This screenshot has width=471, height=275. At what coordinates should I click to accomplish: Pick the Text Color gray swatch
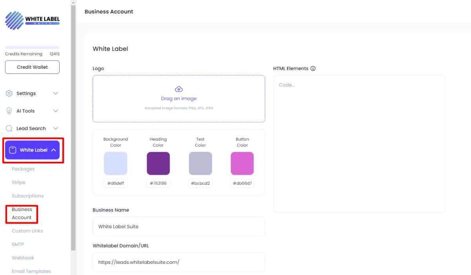tap(200, 163)
